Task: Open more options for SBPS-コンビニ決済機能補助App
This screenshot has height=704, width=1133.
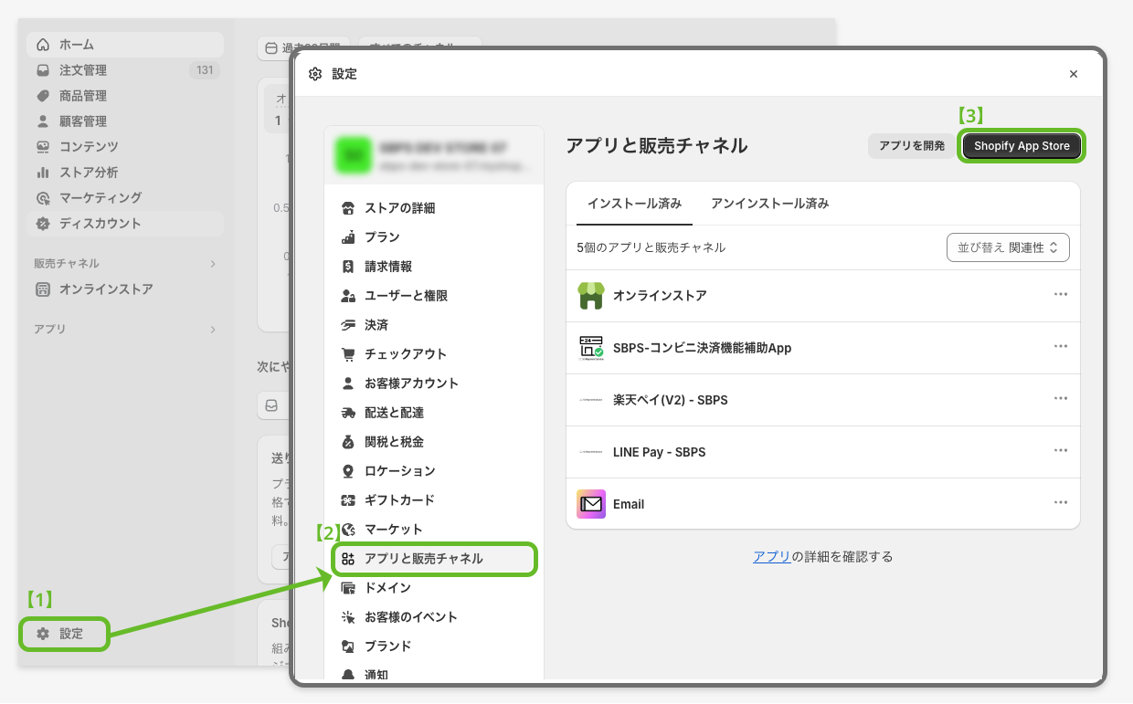Action: (x=1061, y=347)
